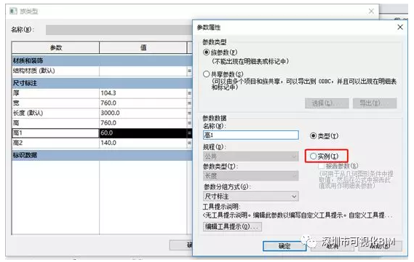This screenshot has width=414, height=262.
Task: Click the 编辑工具提示 button
Action: (232, 226)
